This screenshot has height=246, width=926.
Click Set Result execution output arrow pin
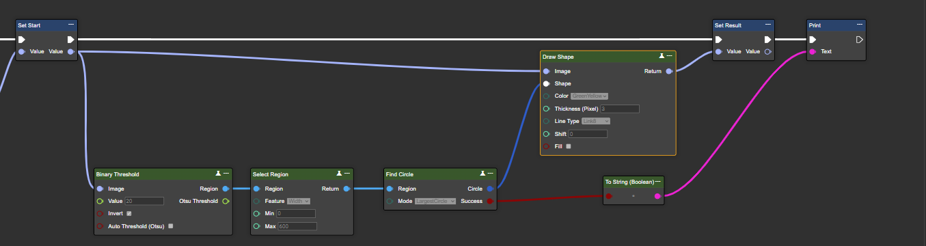coord(768,39)
